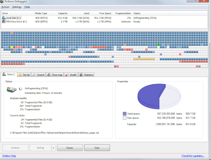The image size is (211, 160).
Task: Click the Free space color swatch
Action: [x=125, y=118]
